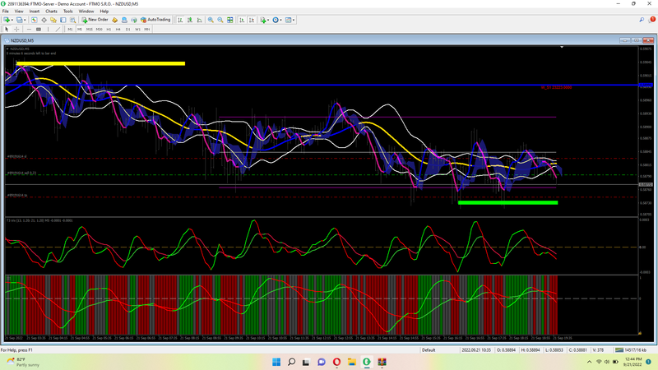Click the Zoom Out magnifier icon
658x370 pixels.
click(220, 19)
